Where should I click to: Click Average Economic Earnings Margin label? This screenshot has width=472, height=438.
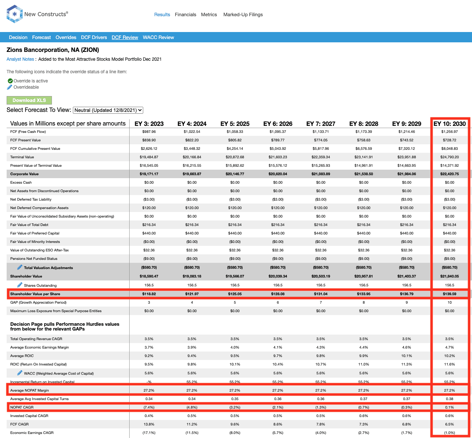pos(39,347)
